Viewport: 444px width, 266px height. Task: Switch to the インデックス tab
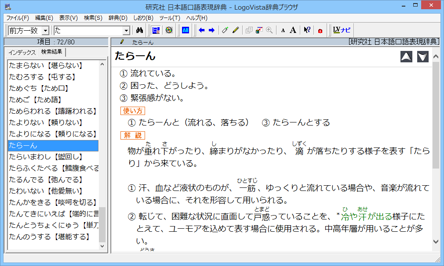22,53
